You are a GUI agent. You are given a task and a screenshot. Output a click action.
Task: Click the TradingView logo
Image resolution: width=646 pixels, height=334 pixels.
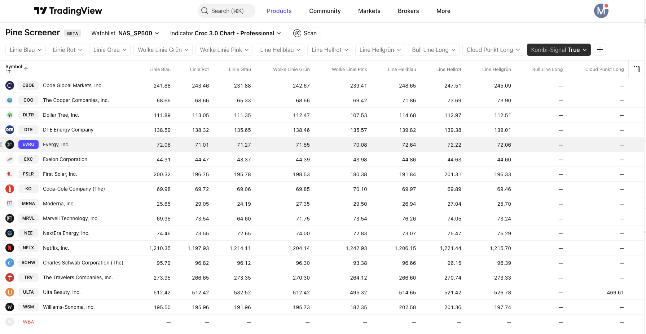[x=68, y=11]
